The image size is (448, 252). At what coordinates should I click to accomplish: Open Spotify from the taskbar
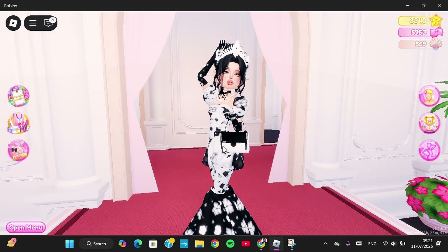click(230, 244)
